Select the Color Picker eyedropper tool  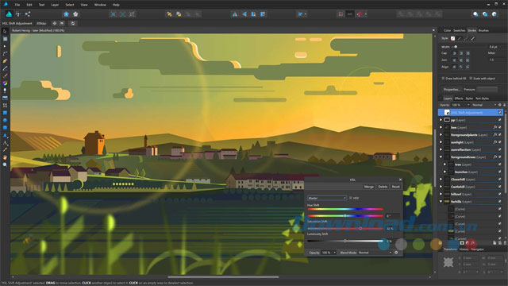tap(5, 150)
